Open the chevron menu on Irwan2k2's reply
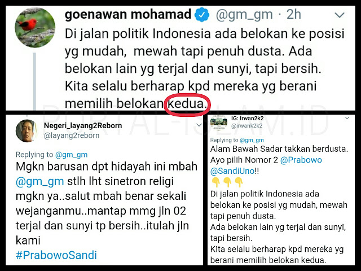Image resolution: width=361 pixels, height=271 pixels. click(x=347, y=118)
